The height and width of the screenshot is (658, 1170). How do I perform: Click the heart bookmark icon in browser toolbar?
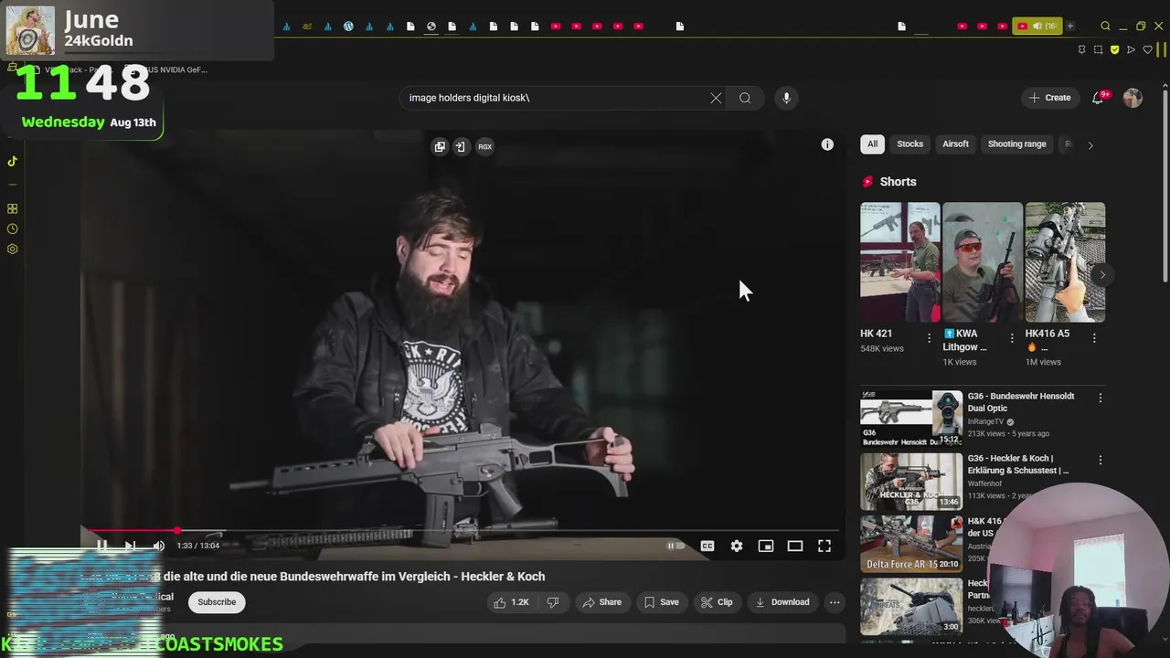click(x=1147, y=49)
